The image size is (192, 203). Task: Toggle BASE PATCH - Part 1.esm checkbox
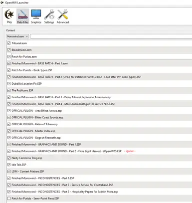(9, 63)
